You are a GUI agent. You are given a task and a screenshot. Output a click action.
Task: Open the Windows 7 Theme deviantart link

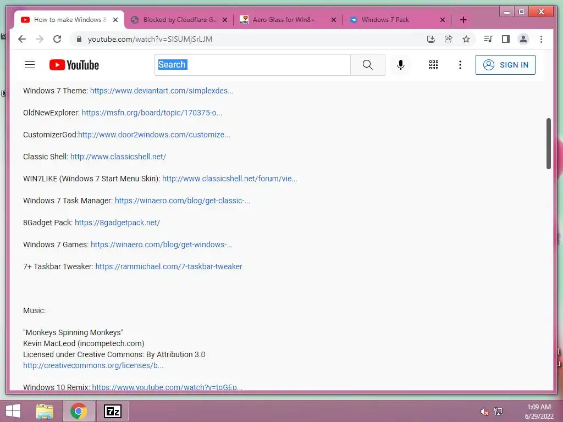(x=162, y=91)
